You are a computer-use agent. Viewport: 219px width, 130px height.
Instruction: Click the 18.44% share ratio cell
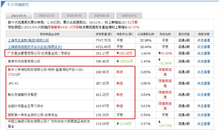coord(146,47)
